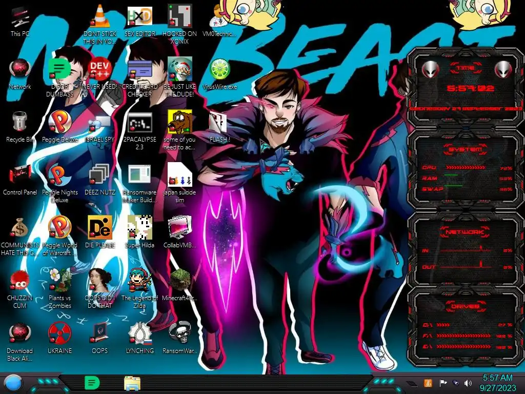Launch VirusWire.exe lime icon
This screenshot has width=525, height=394.
(x=219, y=74)
